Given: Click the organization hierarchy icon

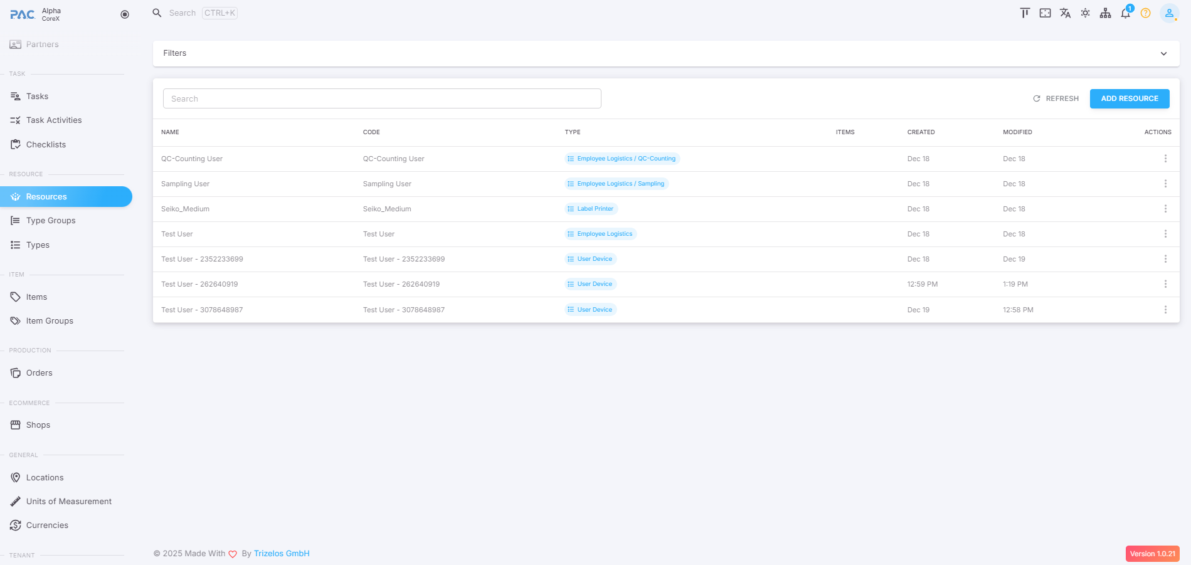Looking at the screenshot, I should [1105, 13].
